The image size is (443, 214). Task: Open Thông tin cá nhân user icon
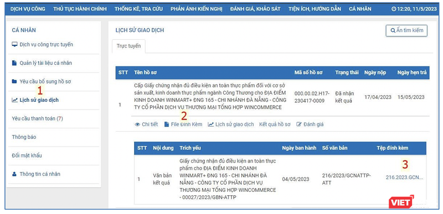tap(14, 174)
